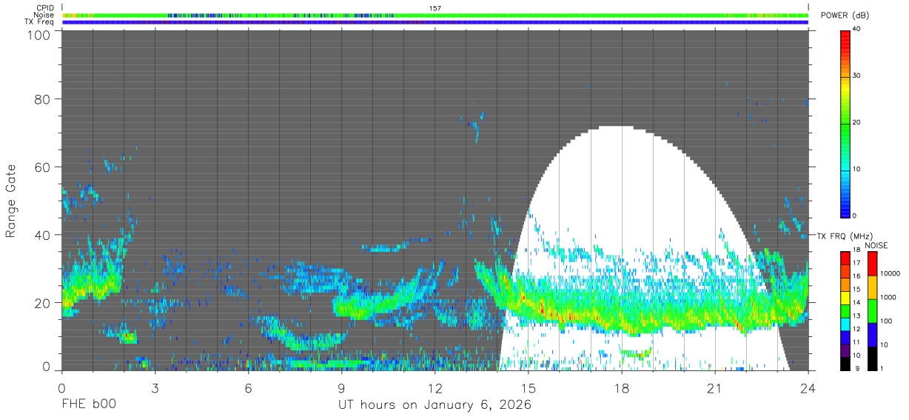Click UT hour tick label '18'
909x420 pixels.
click(x=622, y=388)
